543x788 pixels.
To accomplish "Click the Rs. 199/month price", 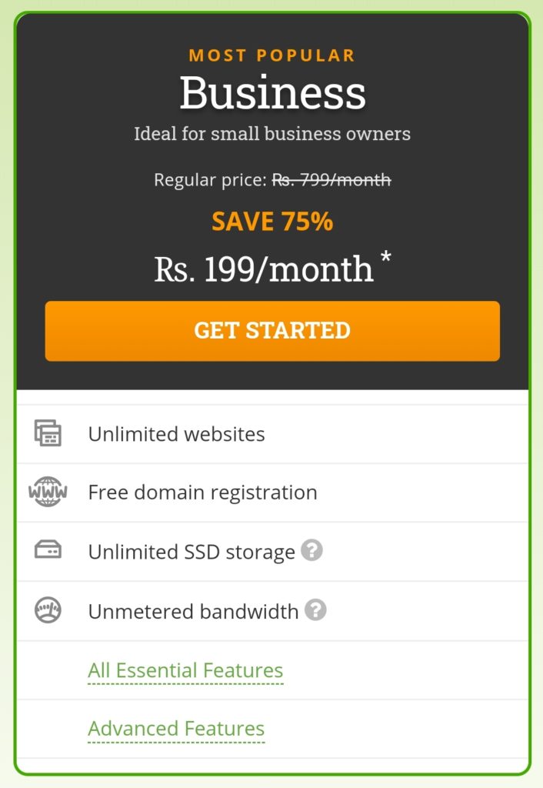I will pyautogui.click(x=264, y=269).
